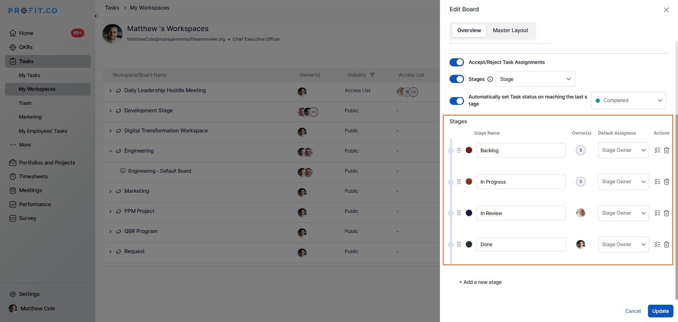
Task: Open checklist icon for In Progress stage
Action: (x=657, y=182)
